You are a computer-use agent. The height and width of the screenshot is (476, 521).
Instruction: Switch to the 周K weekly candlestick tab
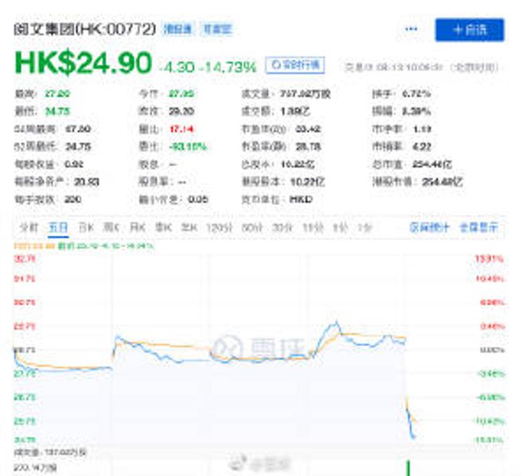(x=111, y=227)
